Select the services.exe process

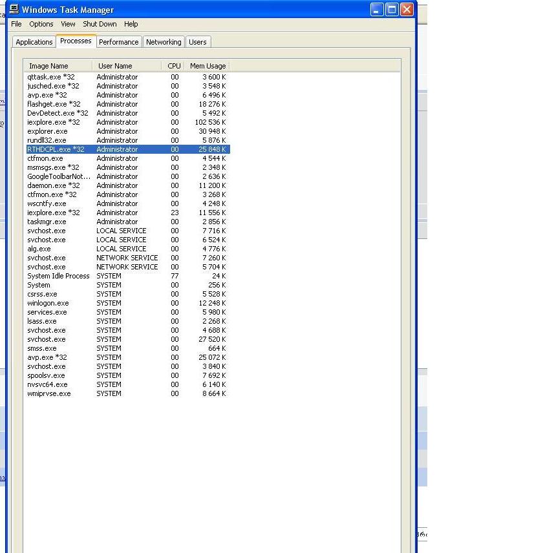tap(128, 313)
